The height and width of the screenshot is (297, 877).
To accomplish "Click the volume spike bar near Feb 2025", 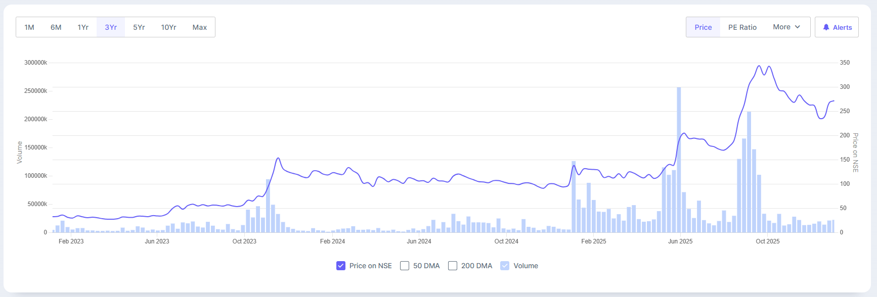I will 574,197.
